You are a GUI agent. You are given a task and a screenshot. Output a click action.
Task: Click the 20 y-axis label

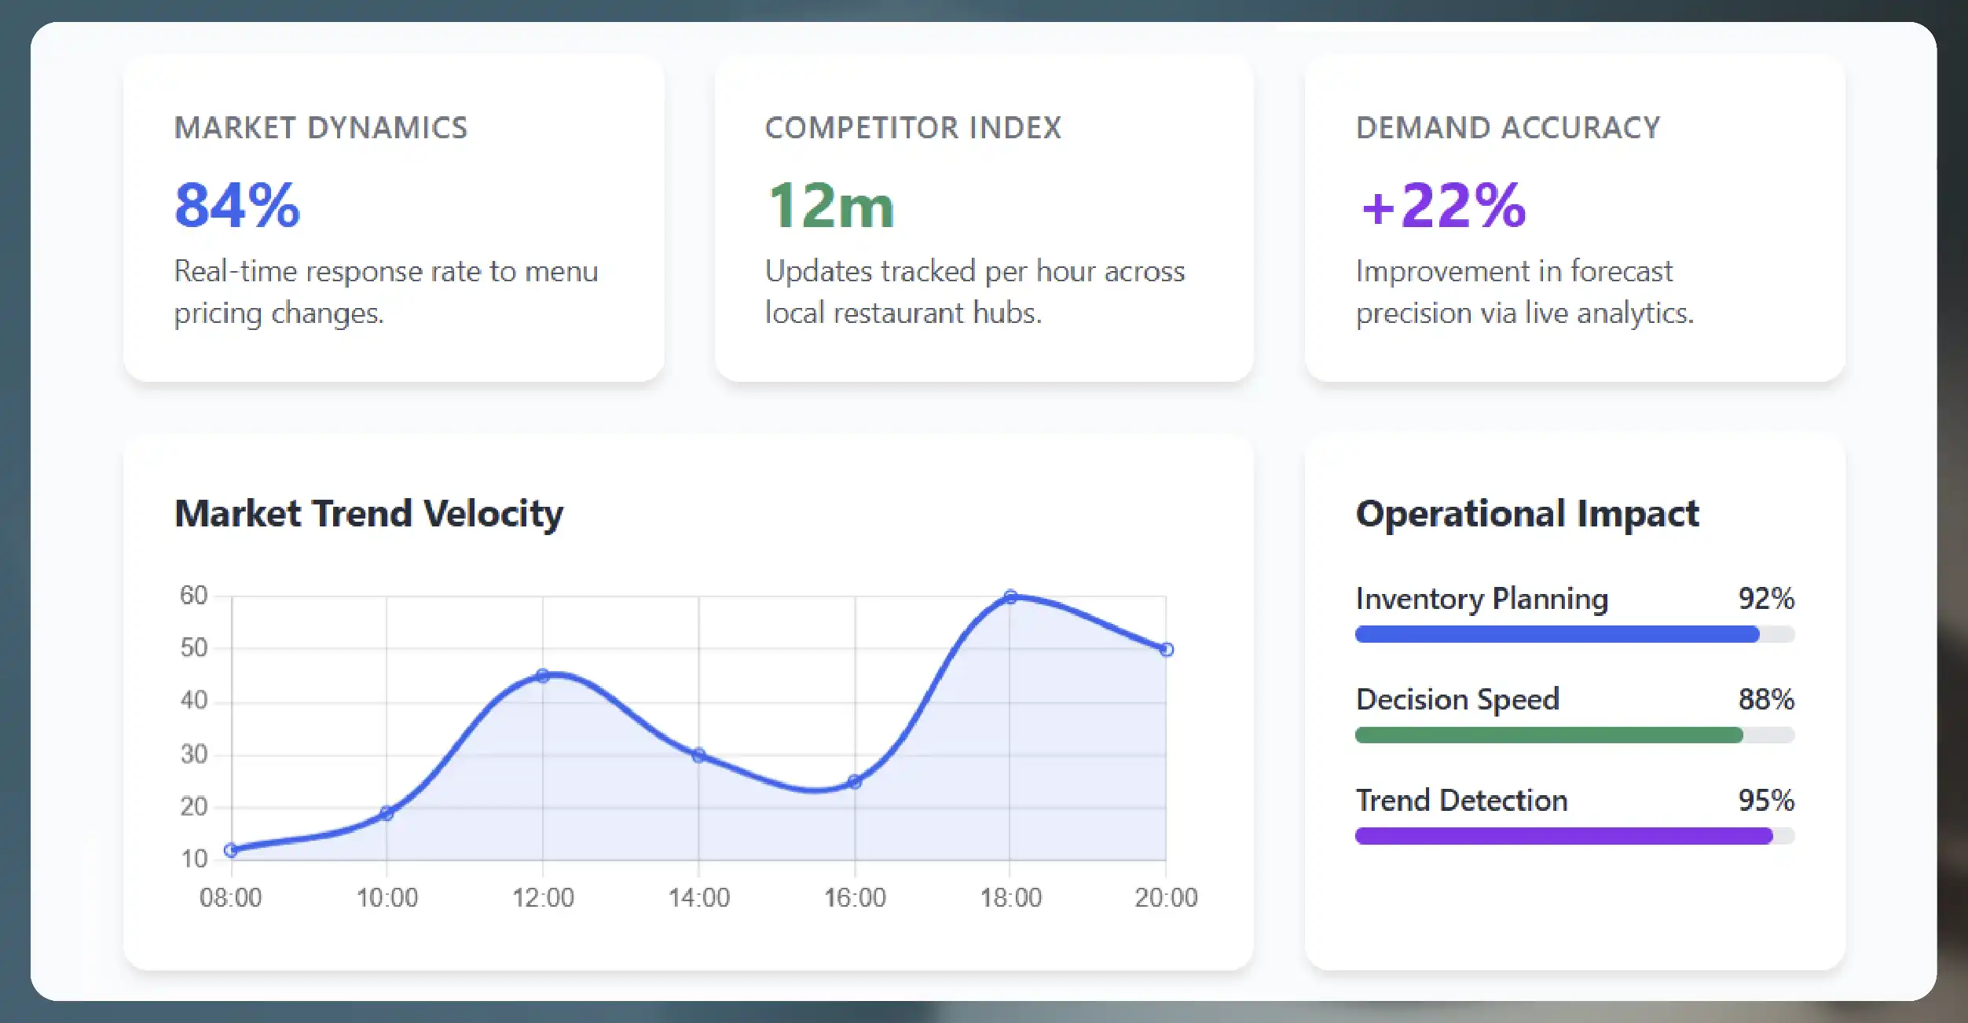(193, 807)
